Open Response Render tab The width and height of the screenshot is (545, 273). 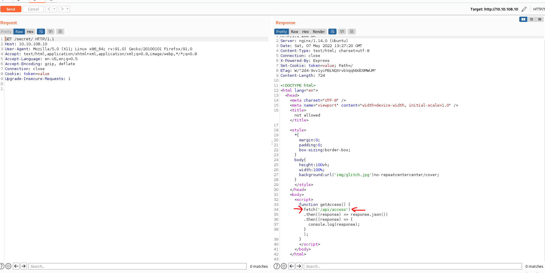click(x=319, y=32)
